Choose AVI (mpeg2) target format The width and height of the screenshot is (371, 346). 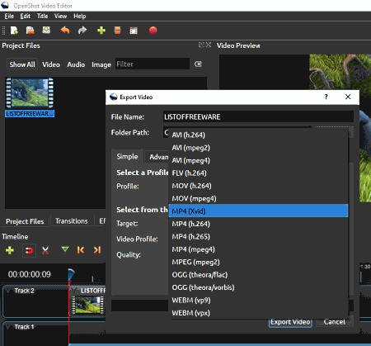(x=258, y=148)
